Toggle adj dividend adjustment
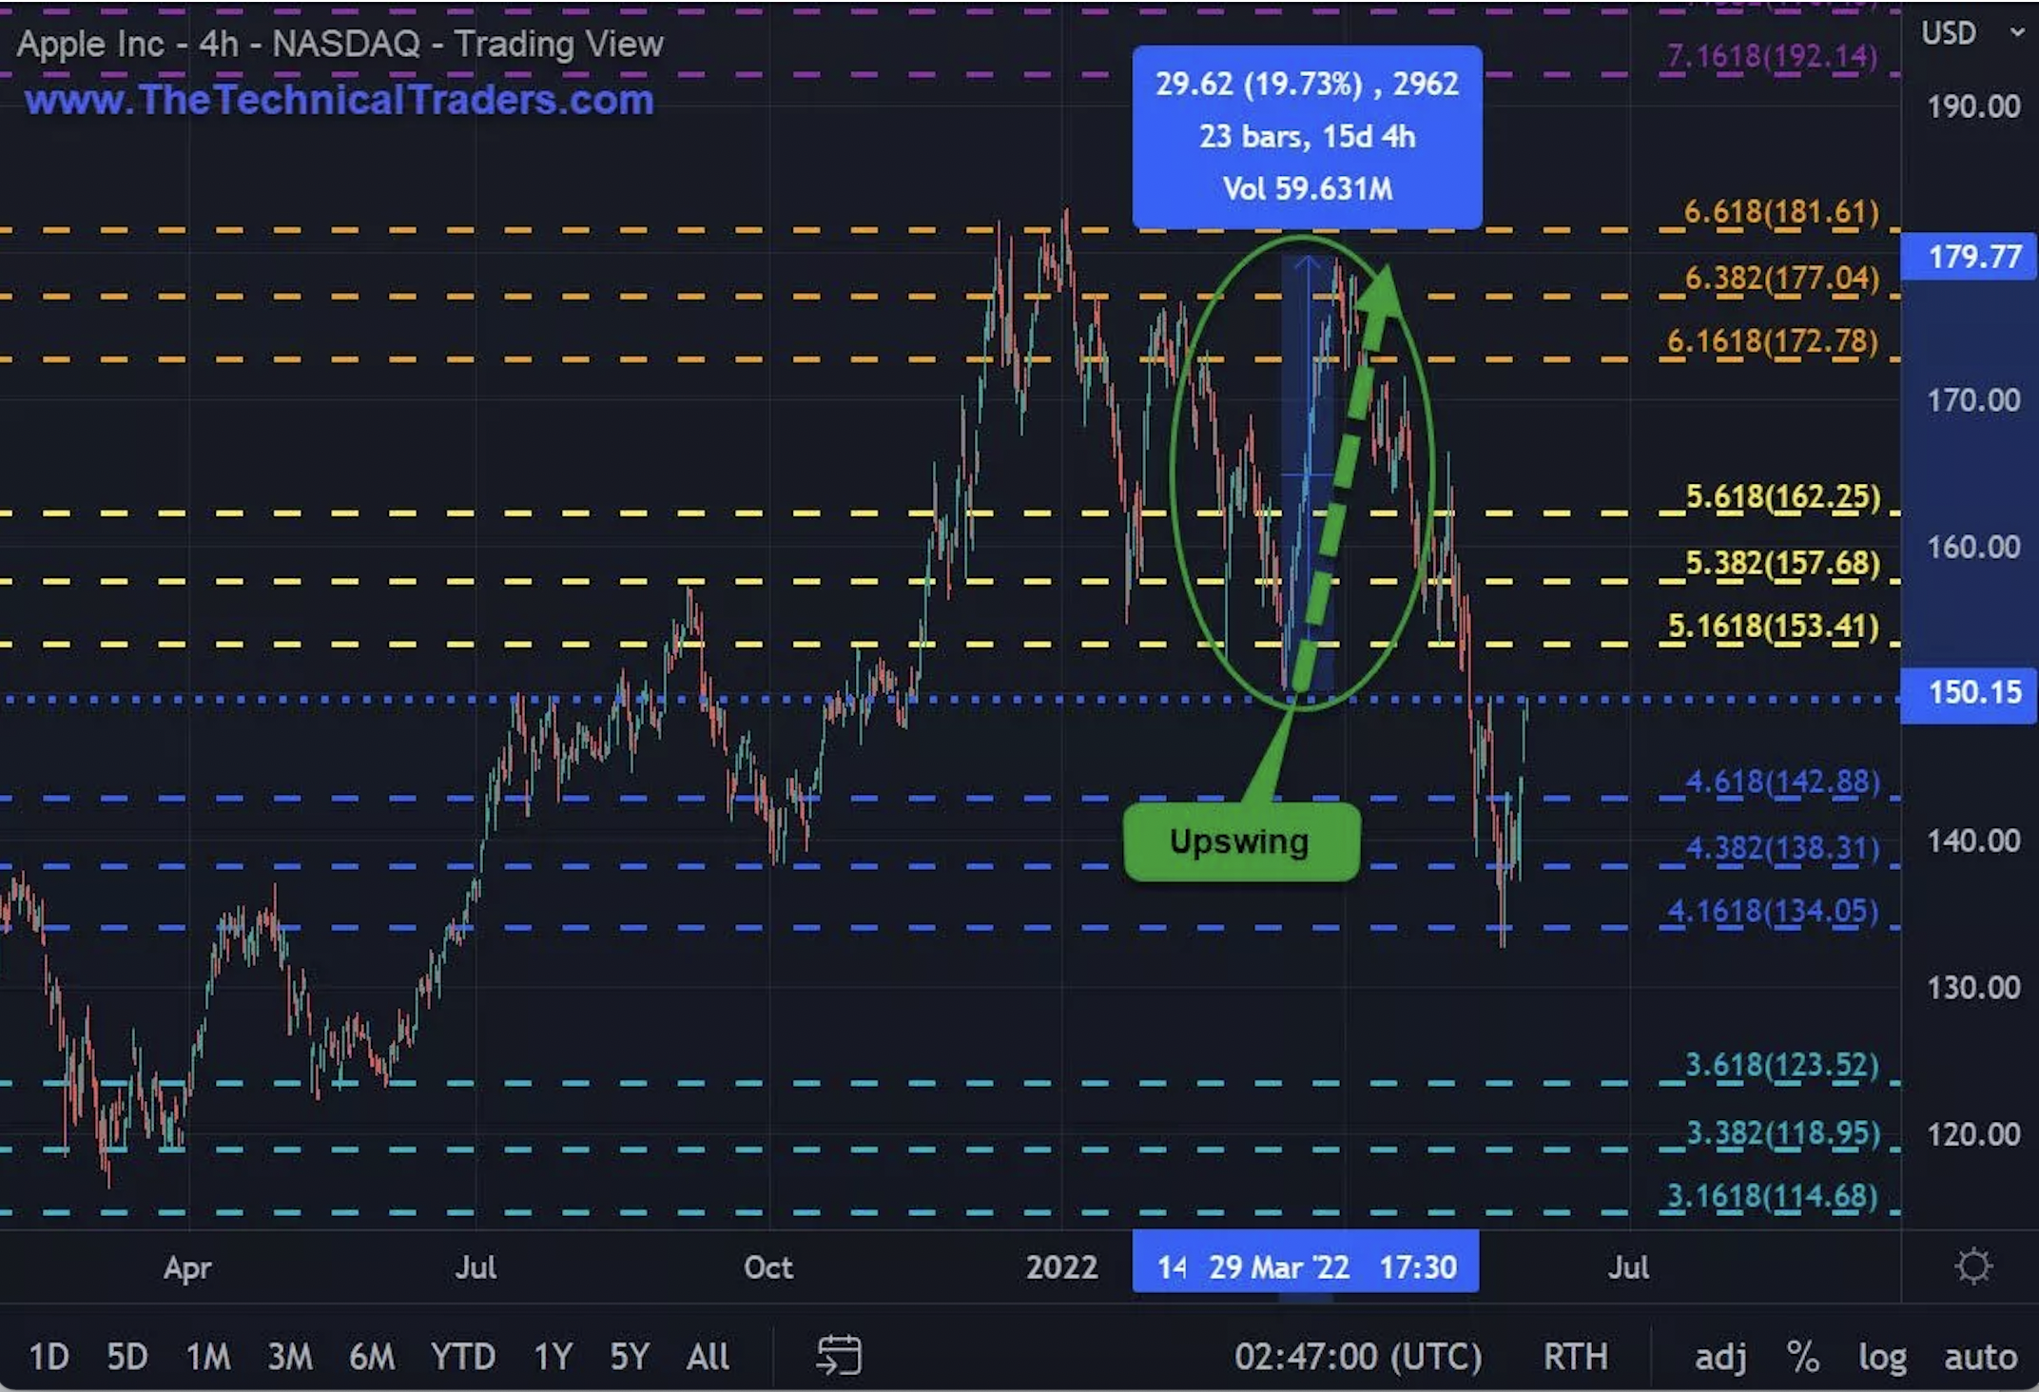 1720,1358
